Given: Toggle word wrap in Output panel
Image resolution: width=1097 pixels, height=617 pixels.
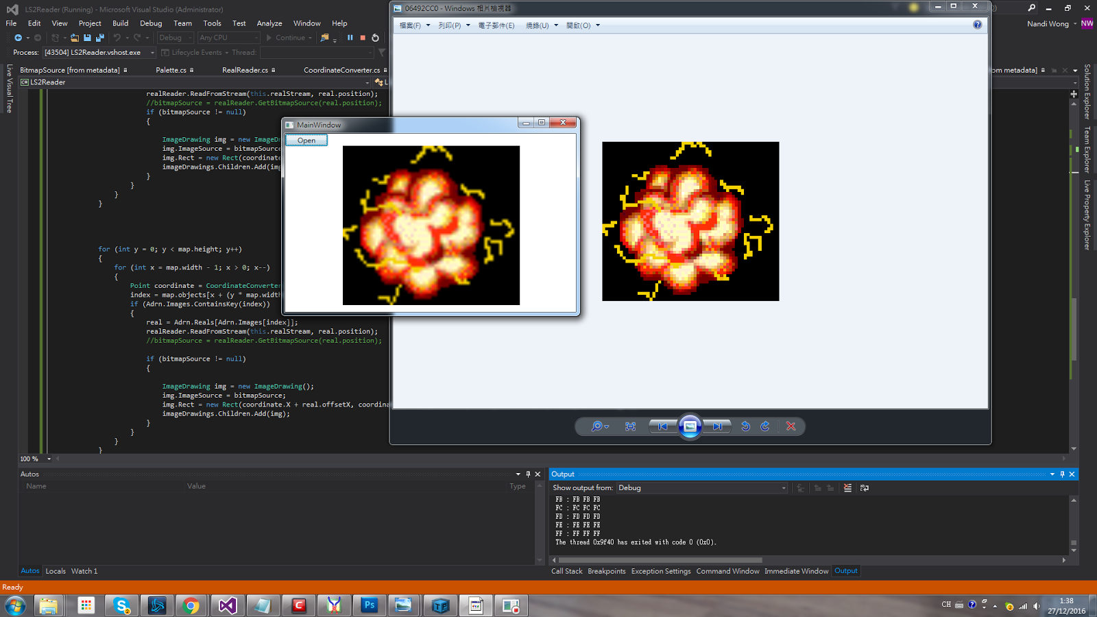Looking at the screenshot, I should (864, 488).
